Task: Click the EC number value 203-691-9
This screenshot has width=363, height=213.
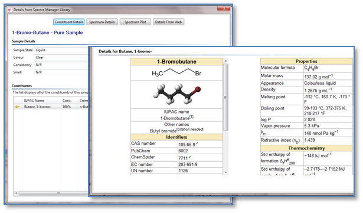Action: [x=188, y=165]
